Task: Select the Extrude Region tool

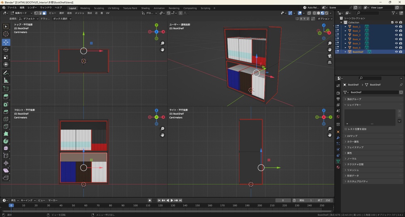Action: coord(6,97)
